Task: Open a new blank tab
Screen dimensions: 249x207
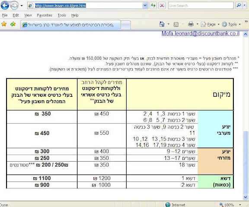Action: (x=126, y=25)
